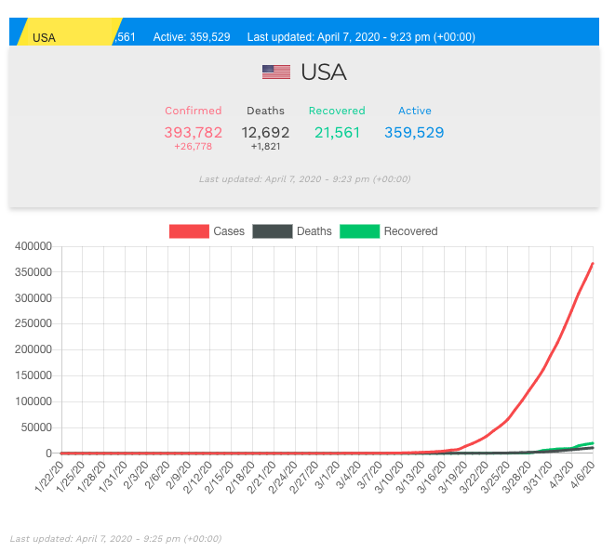Click the 2/15/20 x-axis date
This screenshot has height=552, width=615.
[x=219, y=477]
